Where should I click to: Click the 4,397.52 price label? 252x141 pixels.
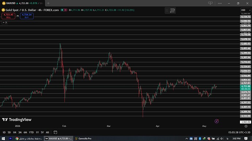(x=245, y=102)
